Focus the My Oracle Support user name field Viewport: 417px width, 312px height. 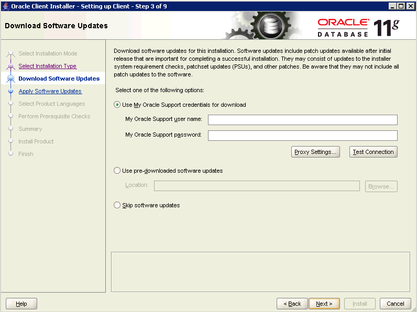pyautogui.click(x=302, y=120)
